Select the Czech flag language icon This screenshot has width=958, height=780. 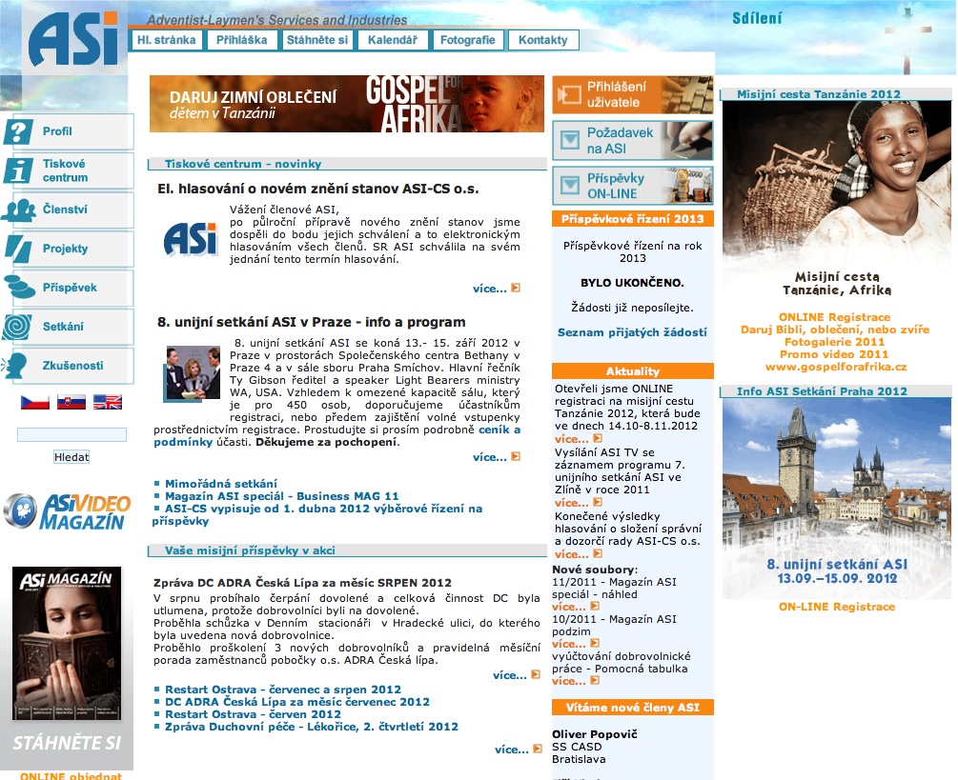point(35,402)
